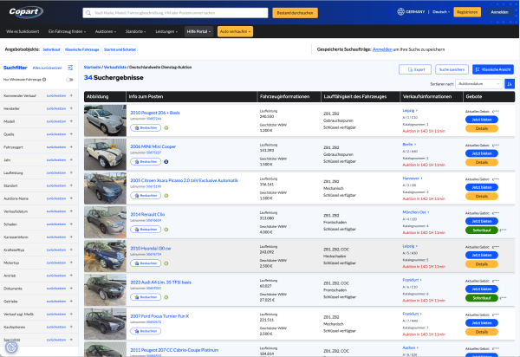
Task: Open Ein Fahrzeug finden menu
Action: [67, 31]
